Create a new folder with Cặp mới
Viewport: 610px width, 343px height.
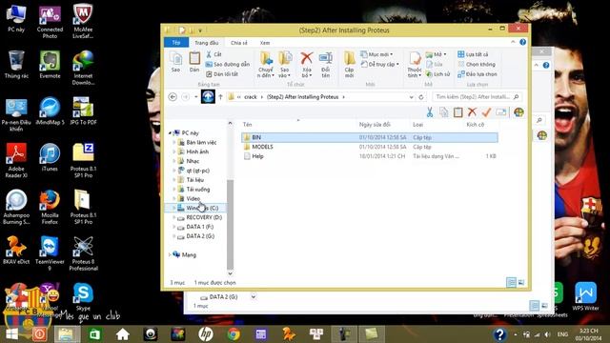[x=350, y=65]
